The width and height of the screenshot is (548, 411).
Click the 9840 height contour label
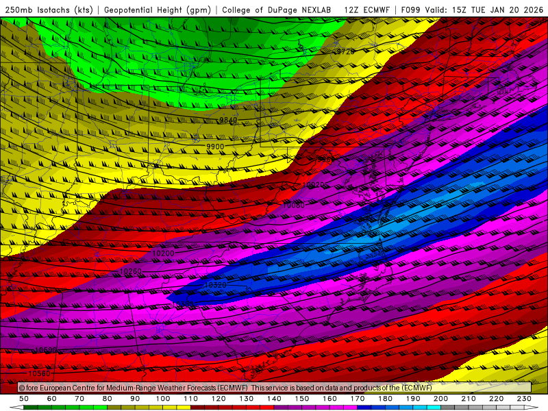coord(228,121)
